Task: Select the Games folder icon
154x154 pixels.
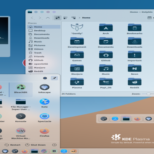Action: click(77, 55)
